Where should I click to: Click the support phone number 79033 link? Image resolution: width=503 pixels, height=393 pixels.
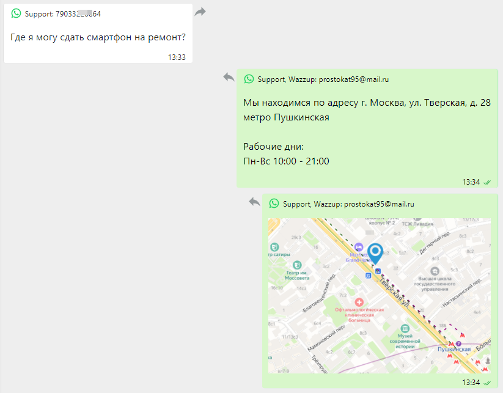pyautogui.click(x=54, y=12)
